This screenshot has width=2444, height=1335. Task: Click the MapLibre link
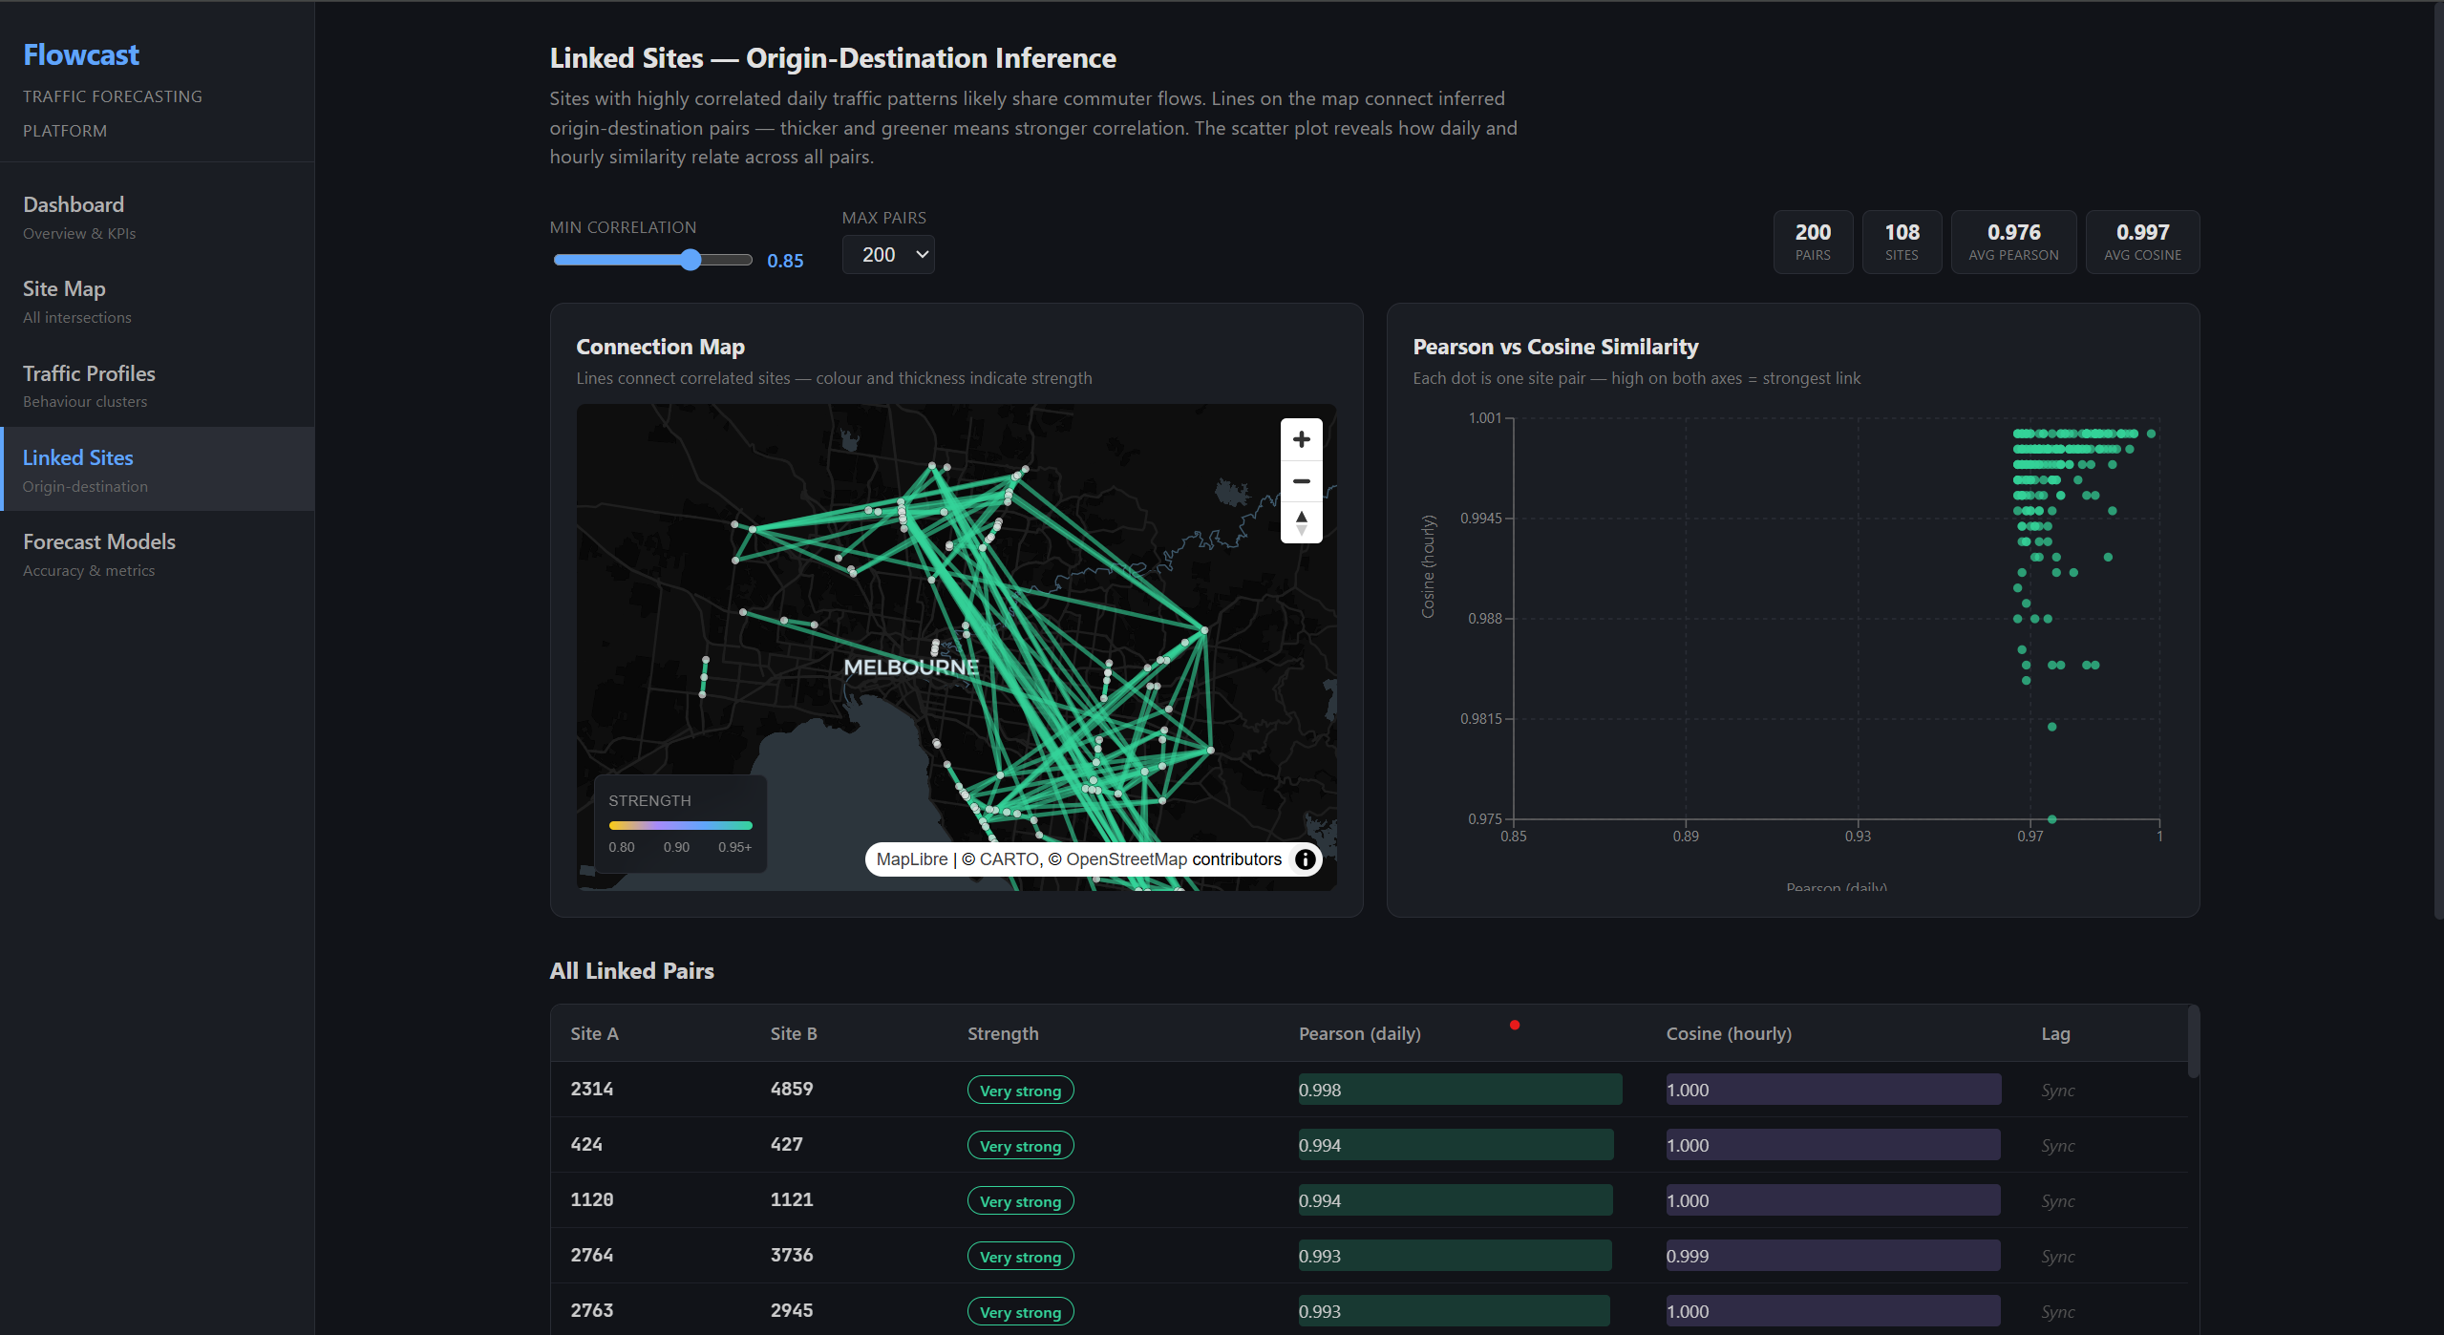point(910,859)
